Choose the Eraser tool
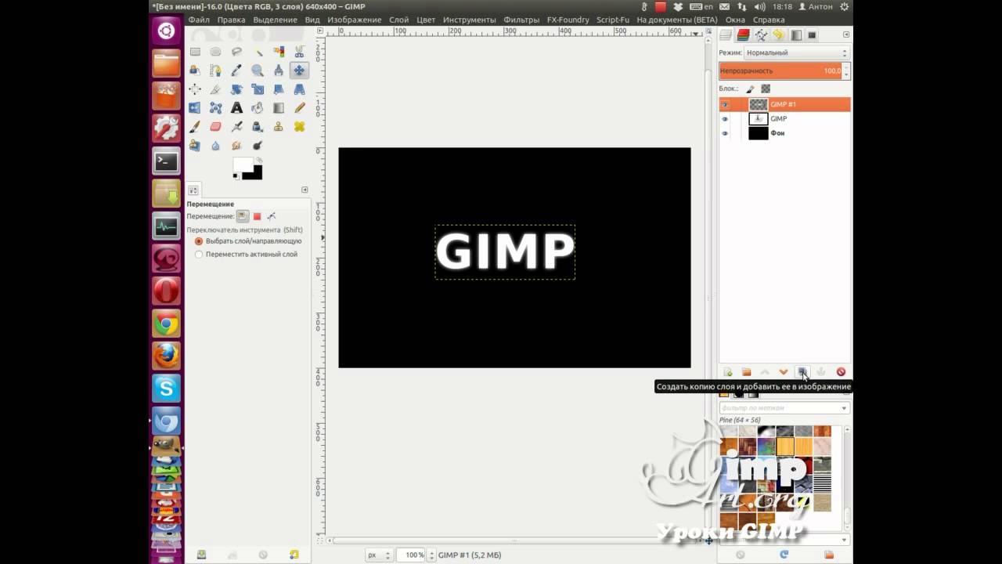Viewport: 1002px width, 564px height. tap(215, 127)
